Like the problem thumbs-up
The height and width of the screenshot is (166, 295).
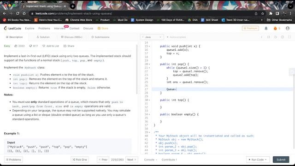point(16,46)
